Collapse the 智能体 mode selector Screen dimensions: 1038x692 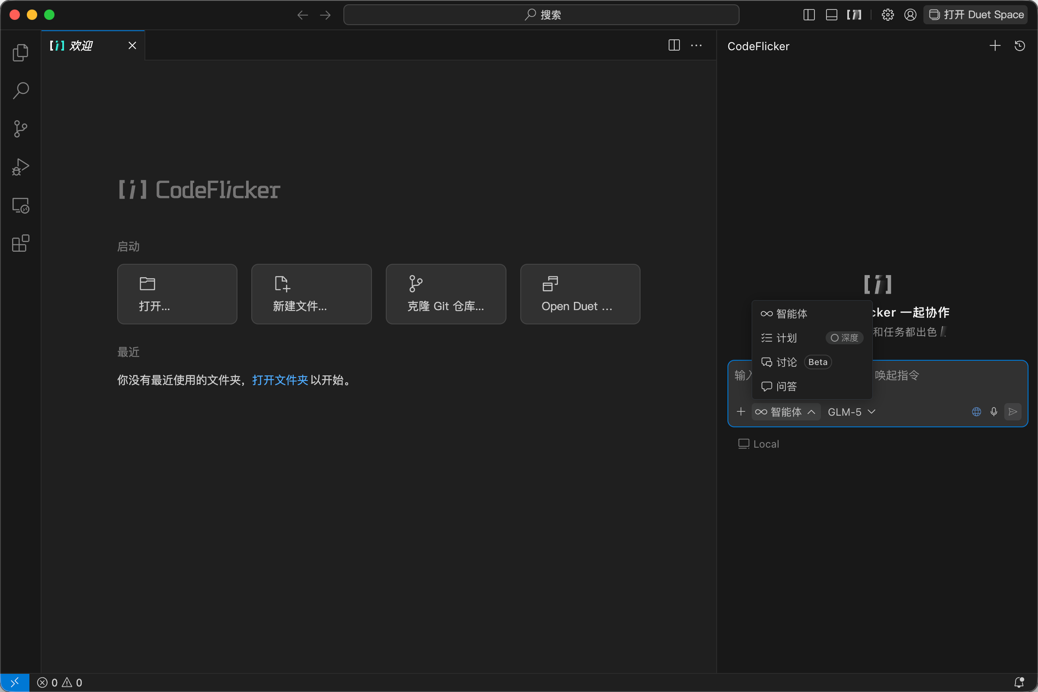point(785,412)
